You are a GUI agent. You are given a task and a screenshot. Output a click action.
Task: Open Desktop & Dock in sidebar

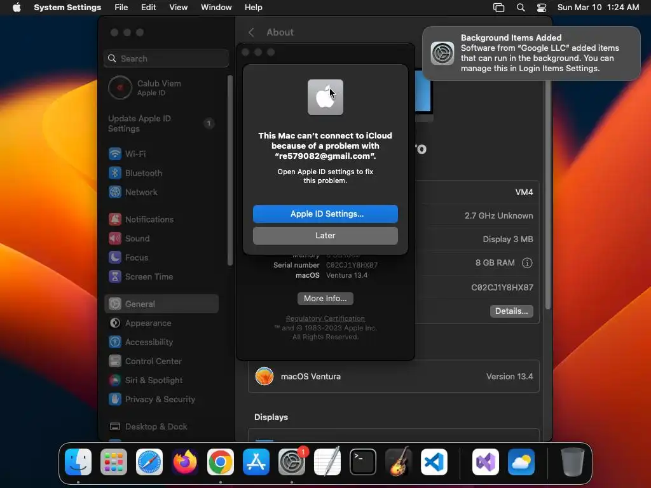point(161,427)
